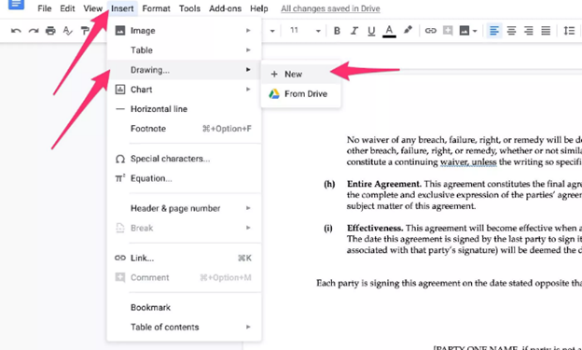Toggle Italic formatting

click(354, 31)
